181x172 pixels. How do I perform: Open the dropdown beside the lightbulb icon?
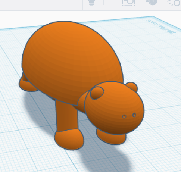103,2
